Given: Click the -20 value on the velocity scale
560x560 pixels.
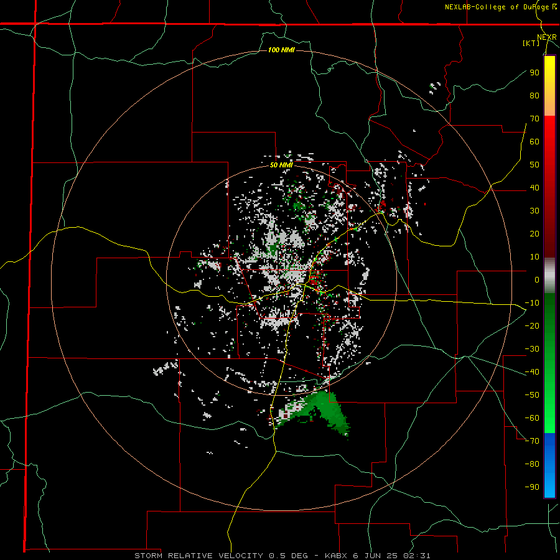Looking at the screenshot, I should pyautogui.click(x=532, y=325).
